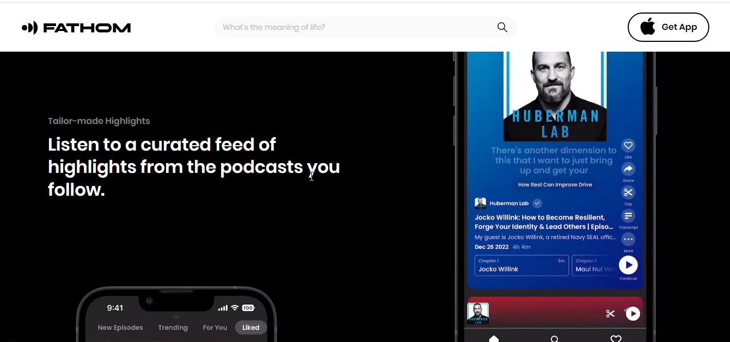Tap the Search icon in bottom navigation
This screenshot has height=342, width=730.
point(554,339)
